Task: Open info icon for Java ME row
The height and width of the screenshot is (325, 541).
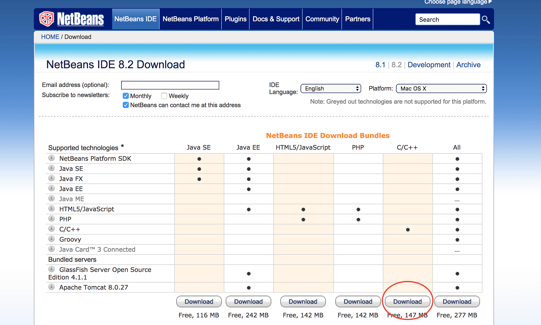Action: (x=51, y=198)
